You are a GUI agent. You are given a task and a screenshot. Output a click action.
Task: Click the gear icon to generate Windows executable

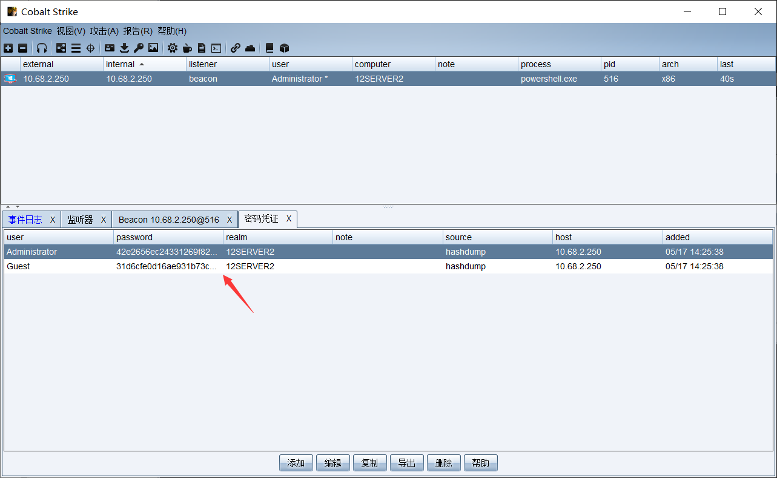pyautogui.click(x=173, y=48)
